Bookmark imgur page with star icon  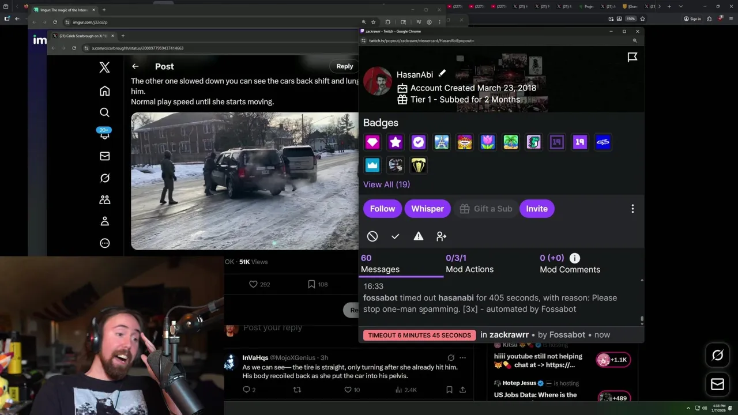(374, 22)
